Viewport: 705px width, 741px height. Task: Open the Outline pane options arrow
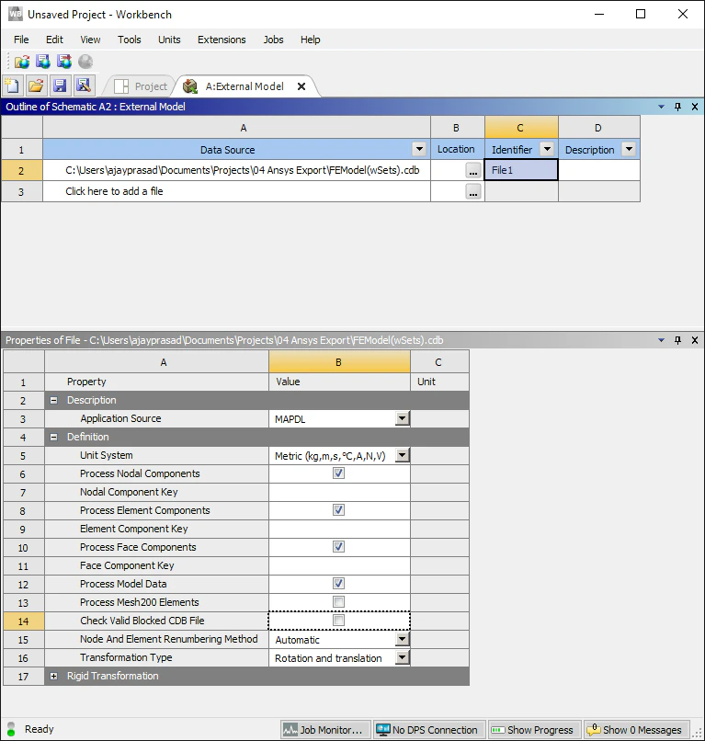point(661,107)
